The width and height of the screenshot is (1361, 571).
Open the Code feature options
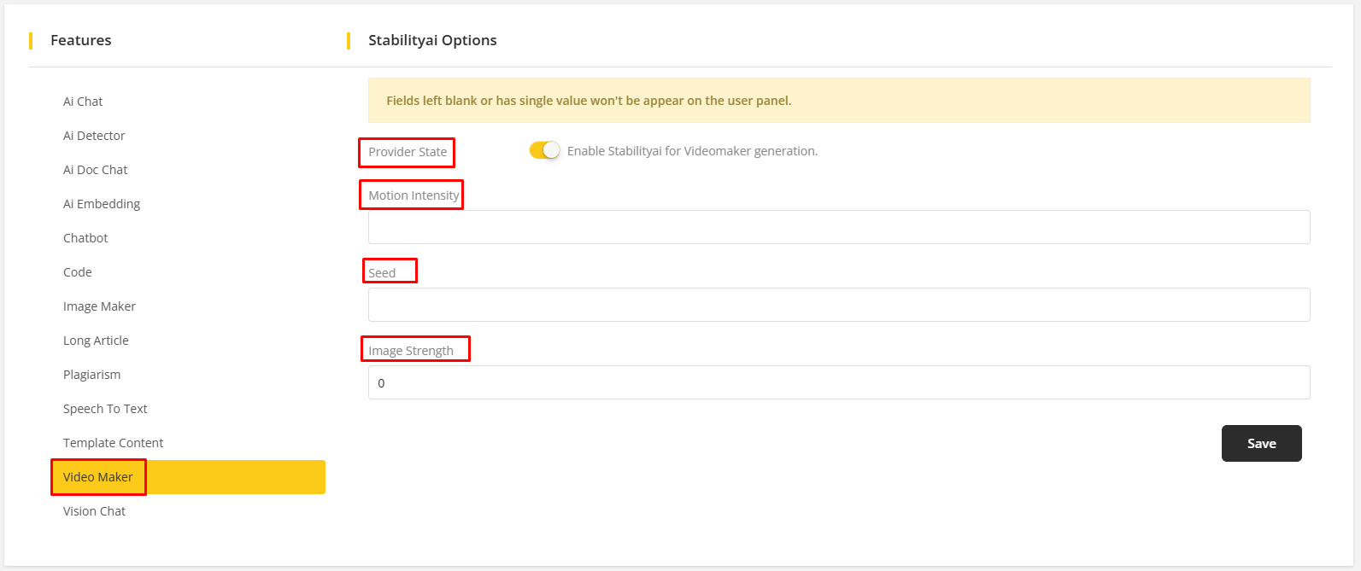[x=78, y=272]
